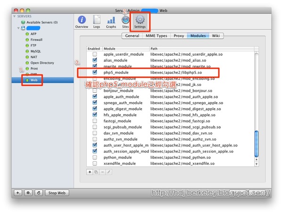Enable the dav_svn_module checkbox
This screenshot has width=283, height=214.
[95, 133]
